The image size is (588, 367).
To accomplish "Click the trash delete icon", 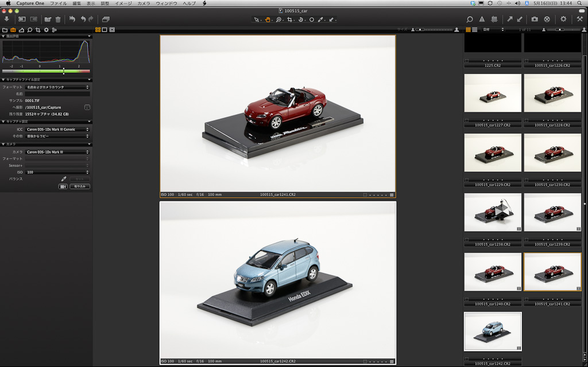I will pyautogui.click(x=58, y=19).
